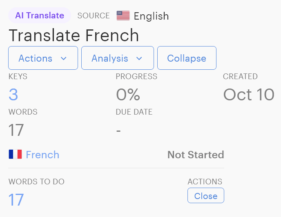The image size is (281, 217).
Task: Click the chevron arrow beside Analysis
Action: click(139, 58)
